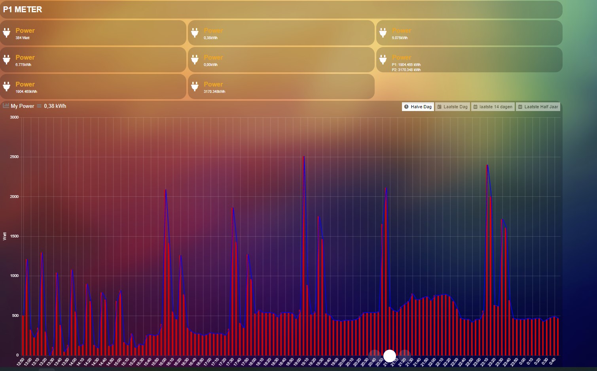This screenshot has height=371, width=597.
Task: Click the 6.775kWh value
Action: pos(23,65)
